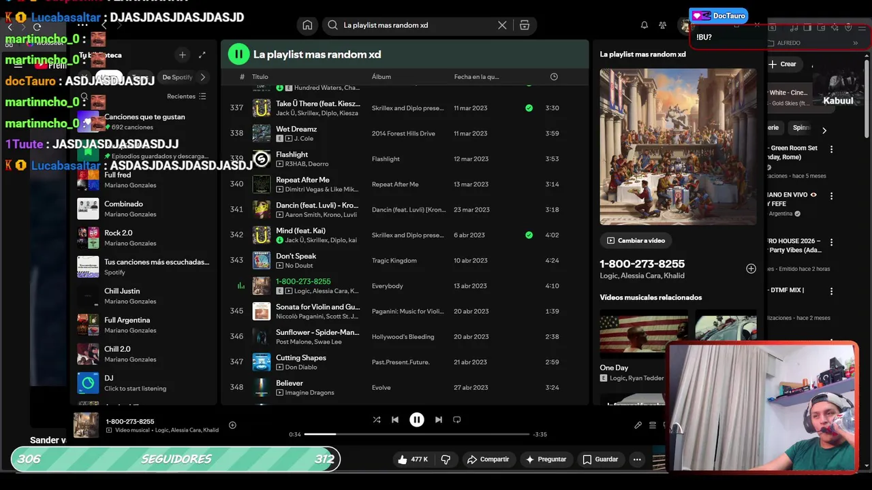Open album link Hollywood's Bleeding

pyautogui.click(x=403, y=337)
